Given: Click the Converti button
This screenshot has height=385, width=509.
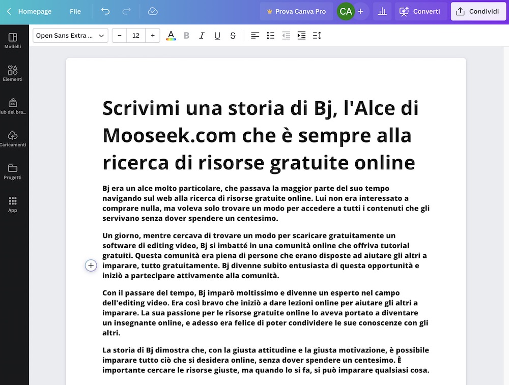Looking at the screenshot, I should coord(421,11).
